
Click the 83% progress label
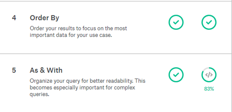(209, 89)
